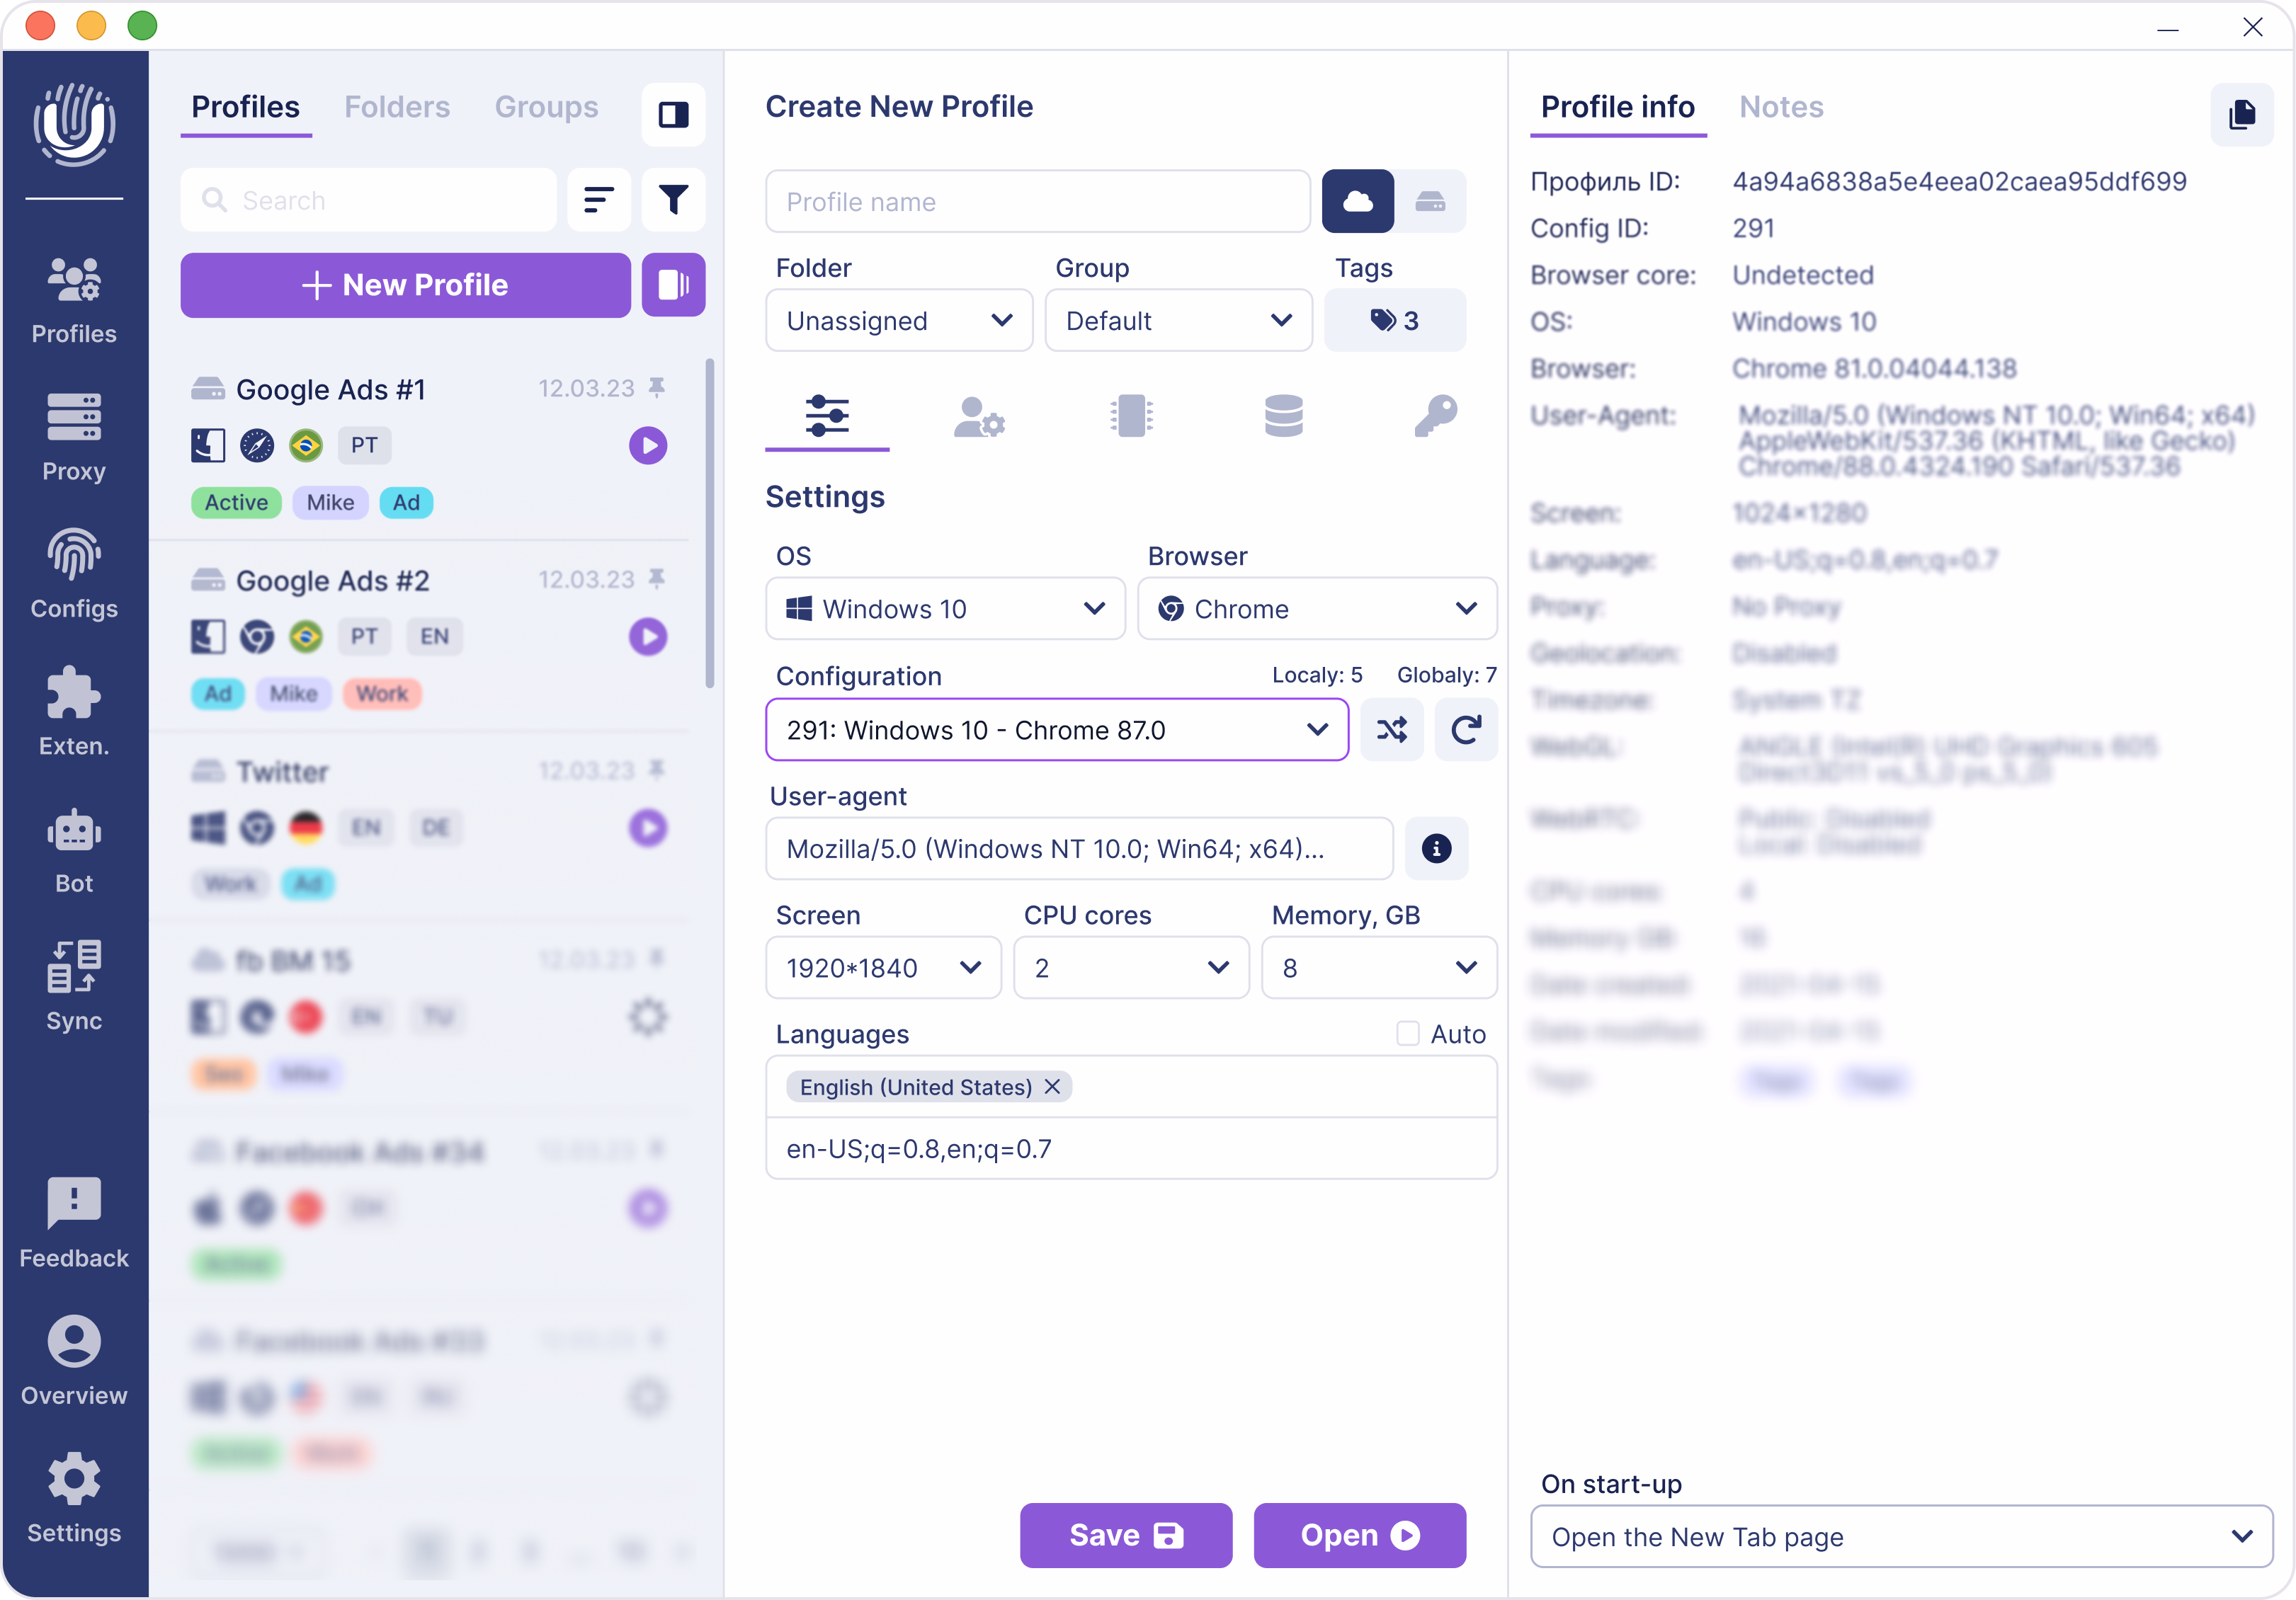Copy profile info with the copy icon

(2241, 114)
